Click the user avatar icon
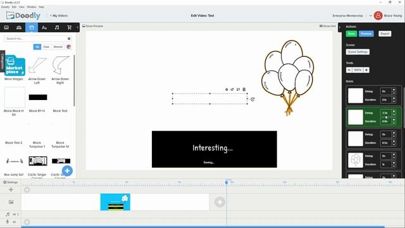 378,15
